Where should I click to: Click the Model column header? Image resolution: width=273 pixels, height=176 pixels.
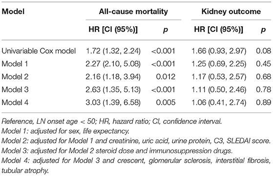(13, 12)
